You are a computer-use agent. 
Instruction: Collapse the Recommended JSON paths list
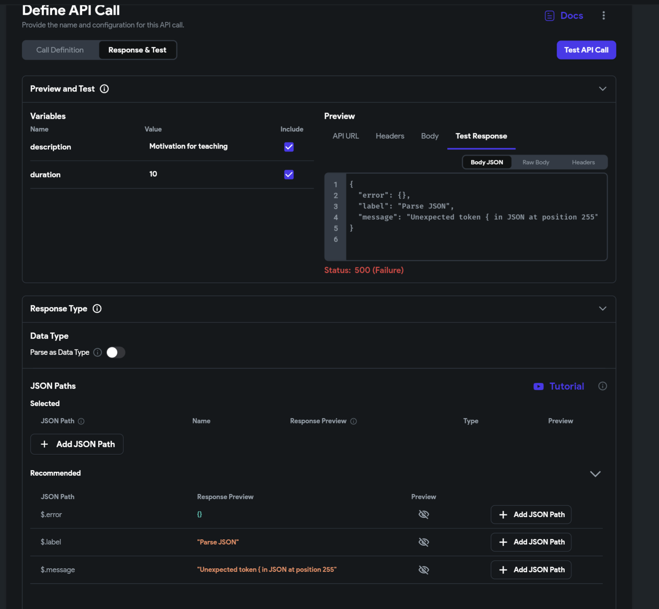tap(595, 474)
